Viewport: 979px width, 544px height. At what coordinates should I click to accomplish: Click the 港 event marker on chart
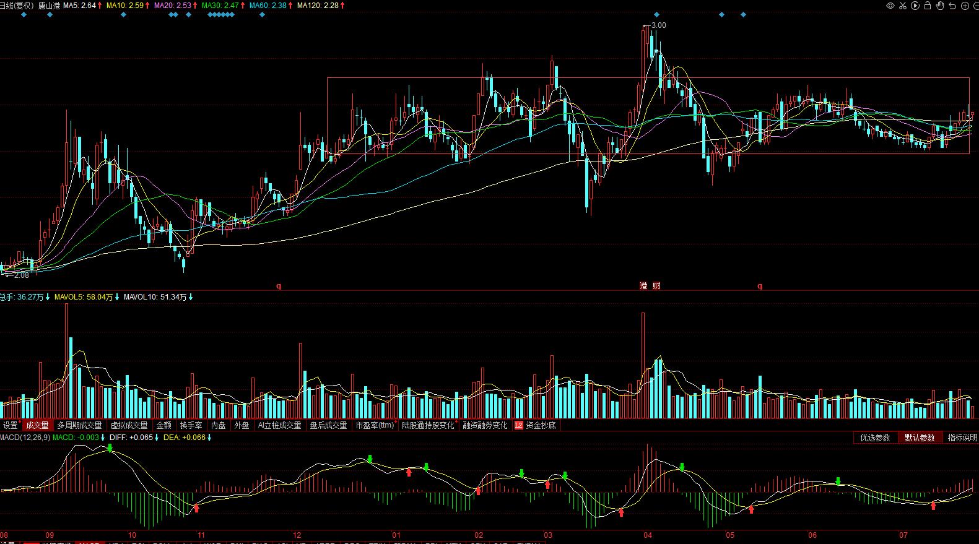click(x=644, y=286)
